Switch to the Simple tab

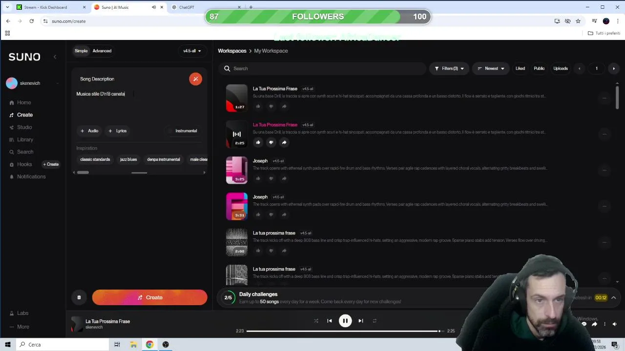81,51
